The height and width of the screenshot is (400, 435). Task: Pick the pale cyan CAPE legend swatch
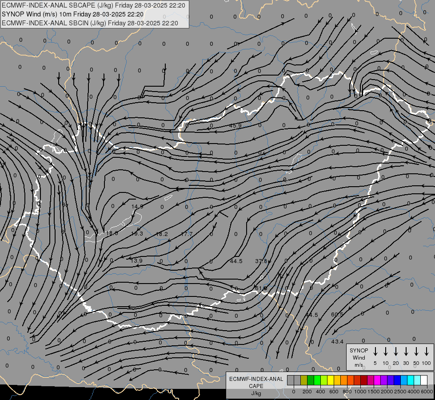[x=417, y=380]
